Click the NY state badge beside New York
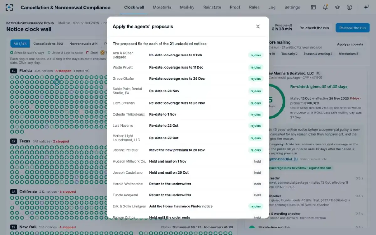Screen dimensions: 376x235 coord(13,227)
